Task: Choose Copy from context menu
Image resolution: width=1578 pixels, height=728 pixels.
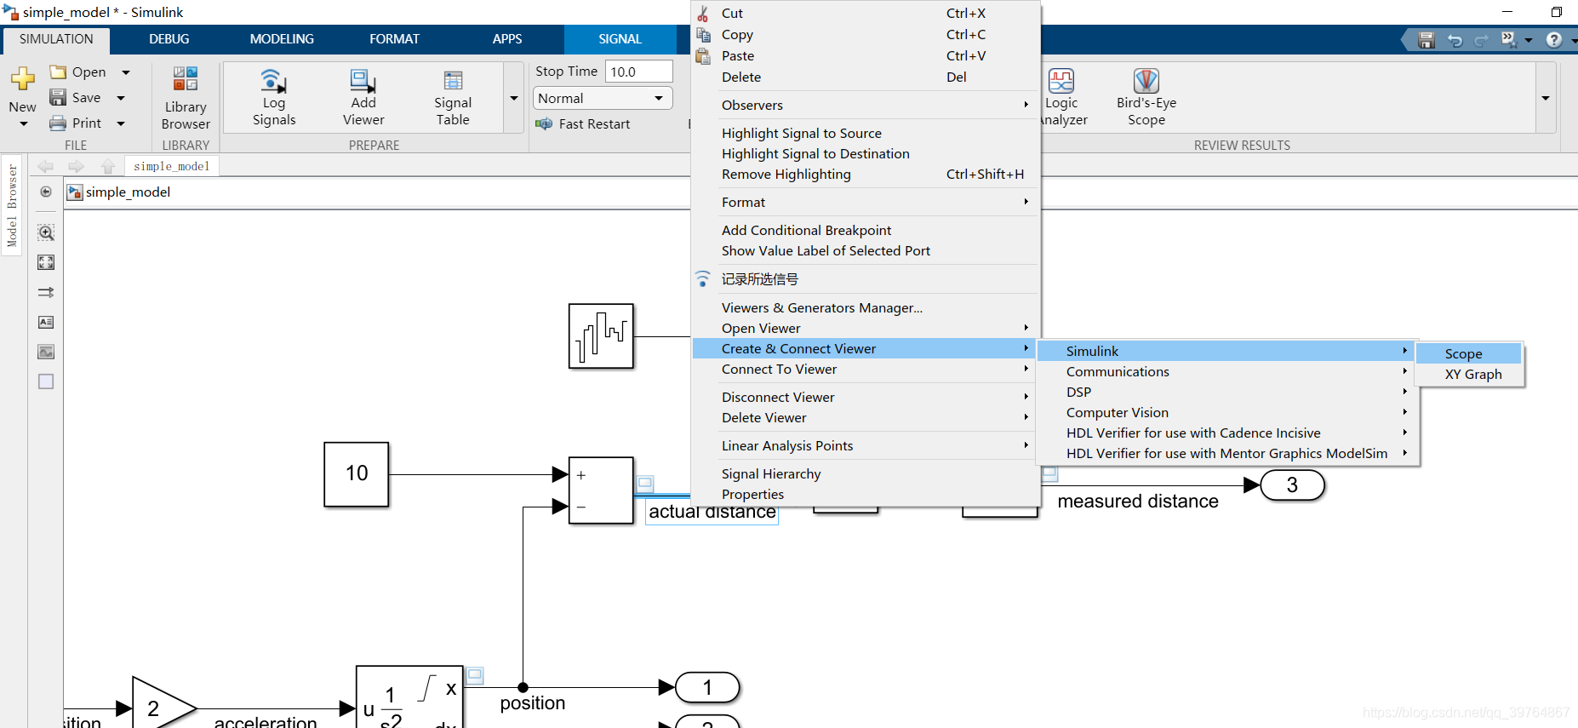Action: 866,34
